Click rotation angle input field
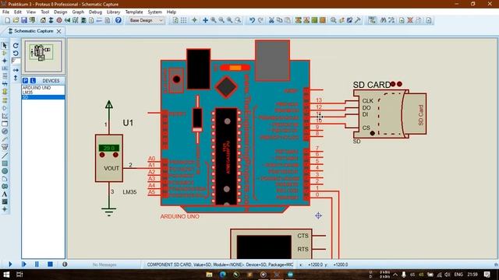Screen dimensions: 499x280 click(16, 61)
